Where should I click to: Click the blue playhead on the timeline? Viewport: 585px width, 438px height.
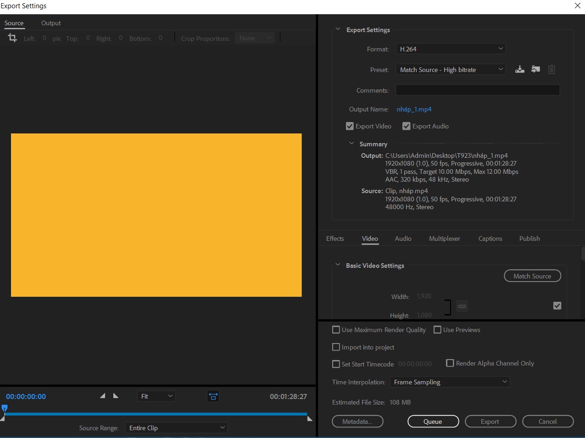point(5,408)
